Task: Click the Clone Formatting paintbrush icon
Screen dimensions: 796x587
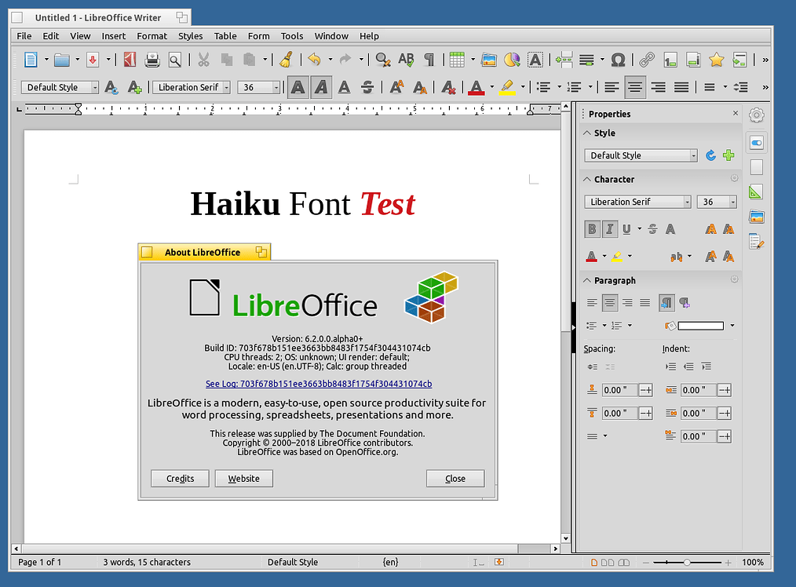Action: click(x=287, y=60)
